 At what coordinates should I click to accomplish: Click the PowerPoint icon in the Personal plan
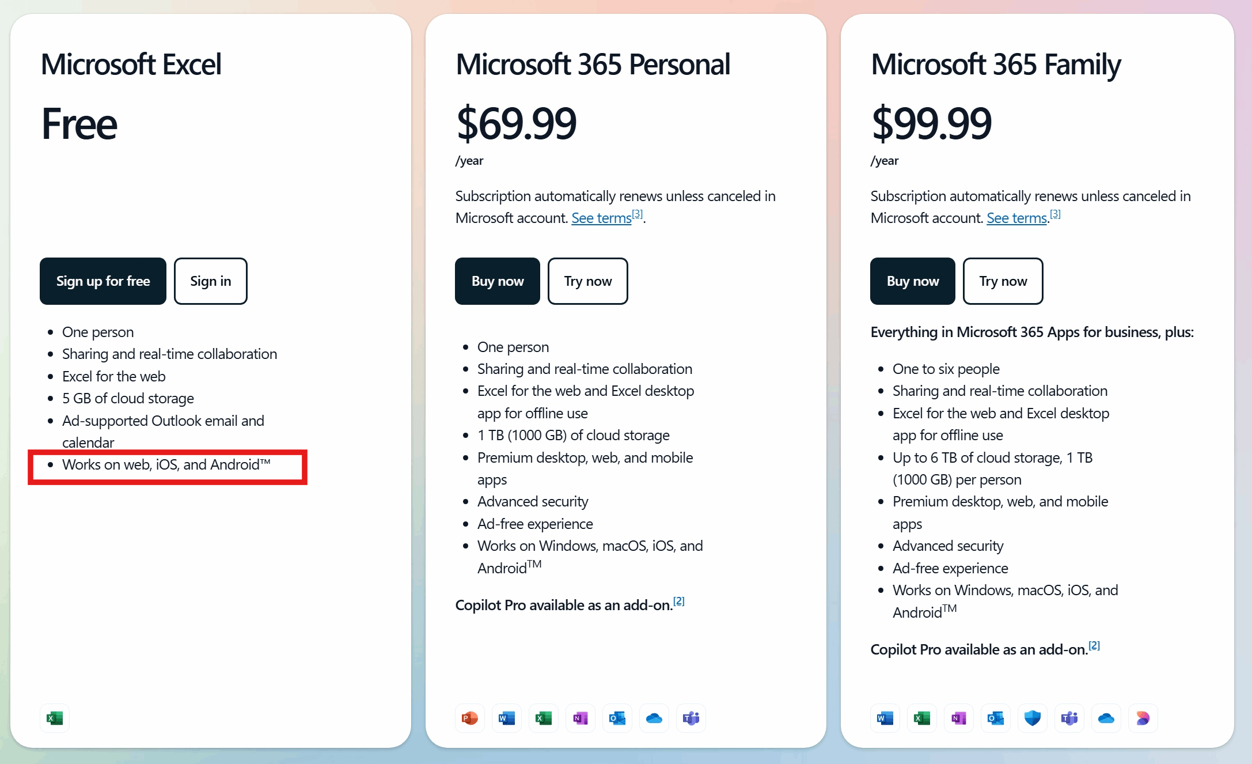click(470, 718)
